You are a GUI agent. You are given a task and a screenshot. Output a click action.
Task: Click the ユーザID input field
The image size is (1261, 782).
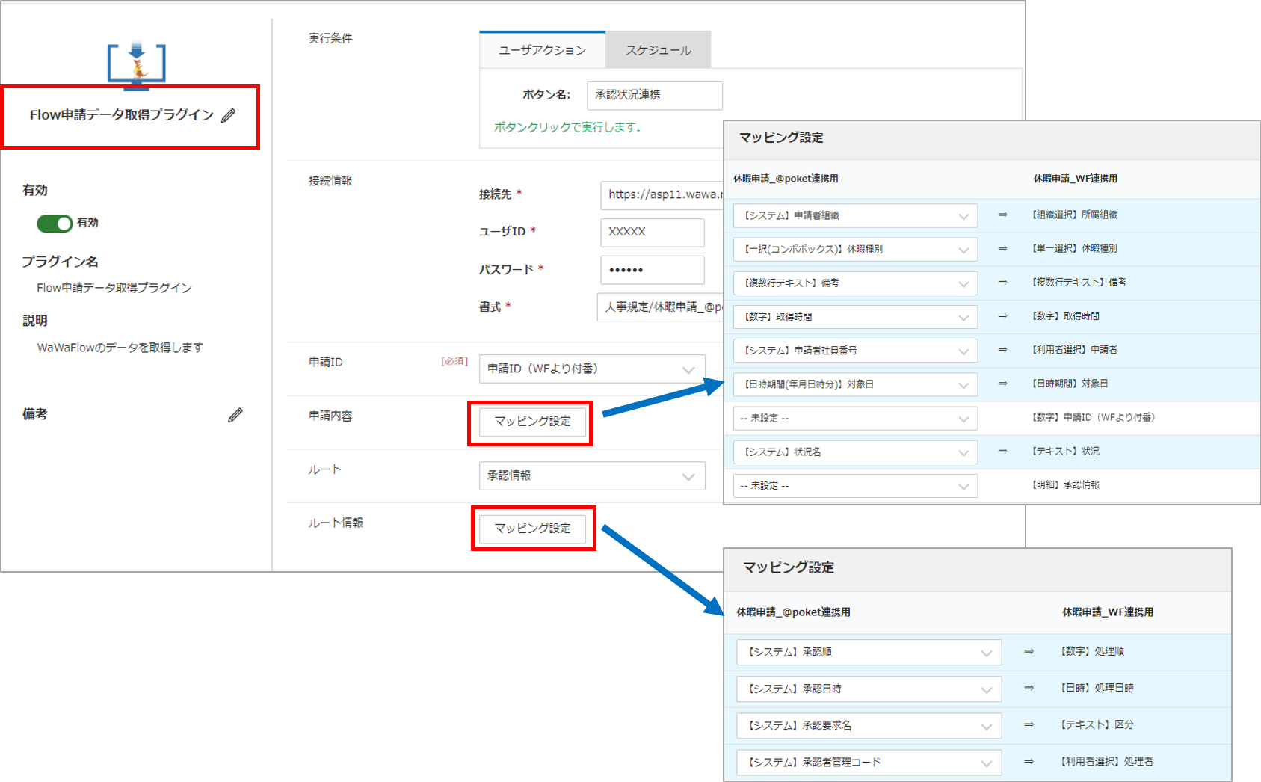pyautogui.click(x=653, y=232)
